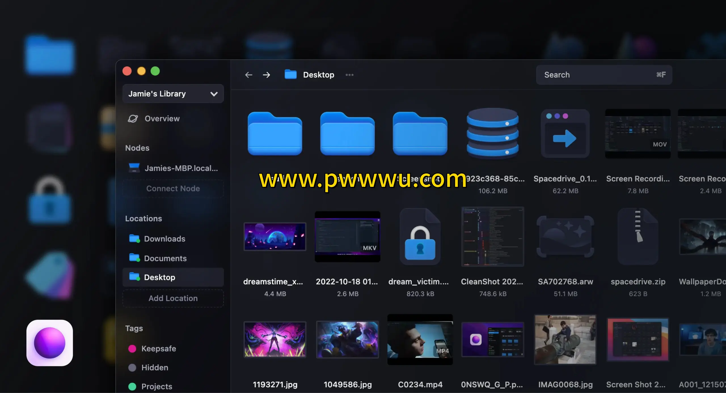
Task: Open the Downloads location
Action: [x=164, y=239]
